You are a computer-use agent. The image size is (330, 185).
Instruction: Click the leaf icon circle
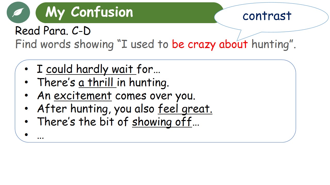[x=18, y=12]
